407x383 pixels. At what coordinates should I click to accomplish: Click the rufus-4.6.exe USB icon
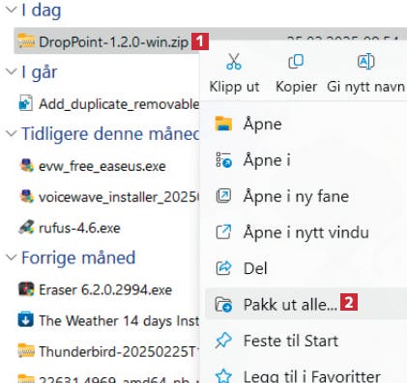(x=26, y=228)
